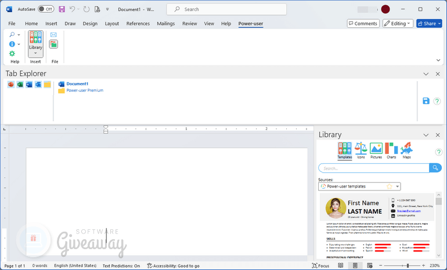Click the Undo arrow icon
Image resolution: width=447 pixels, height=270 pixels.
[x=72, y=9]
